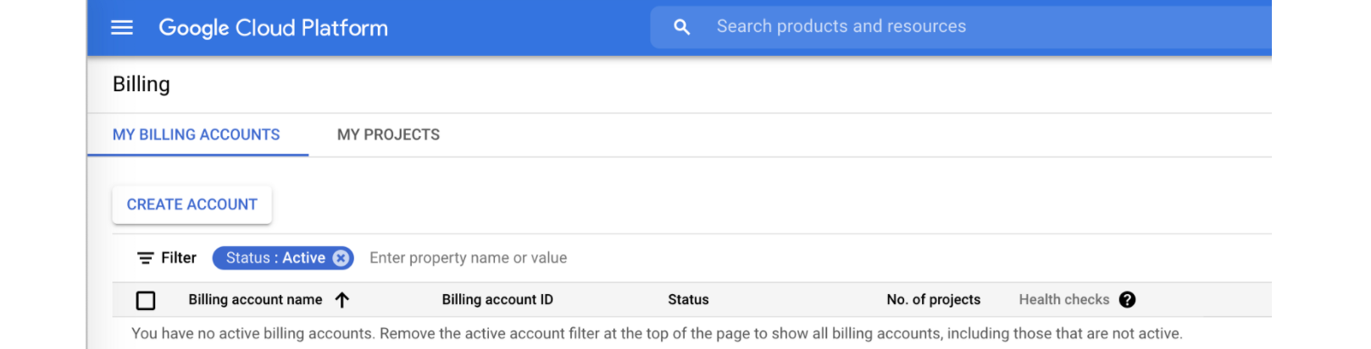Sort by the Status column header
Screen dimensions: 1371x349
click(x=688, y=300)
